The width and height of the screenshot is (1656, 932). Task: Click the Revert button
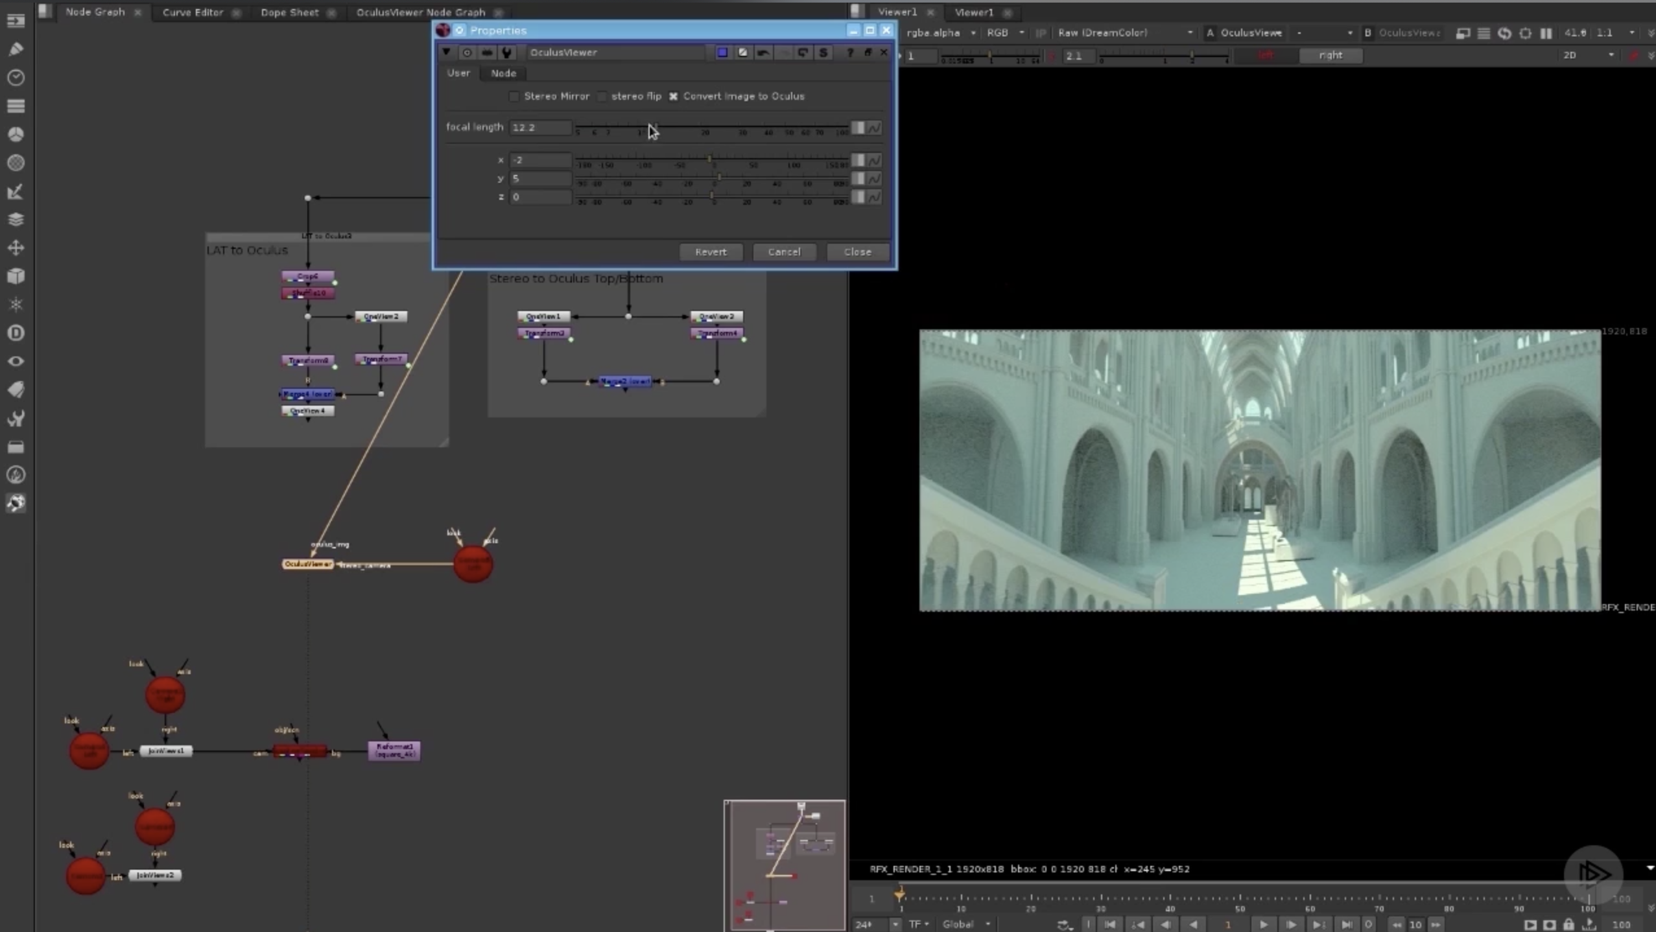click(711, 251)
